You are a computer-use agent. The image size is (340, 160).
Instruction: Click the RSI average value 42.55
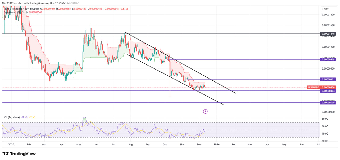32,117
